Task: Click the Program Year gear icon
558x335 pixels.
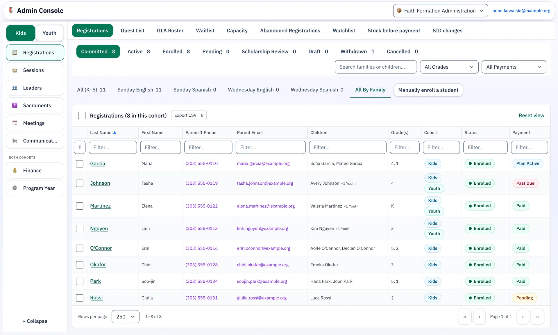Action: (x=15, y=188)
